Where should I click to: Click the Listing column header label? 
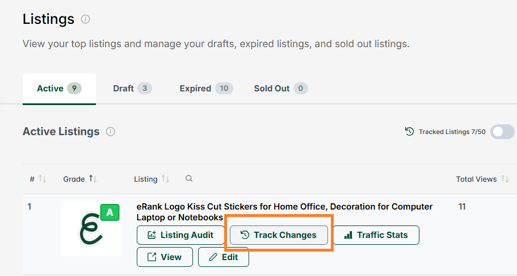145,179
